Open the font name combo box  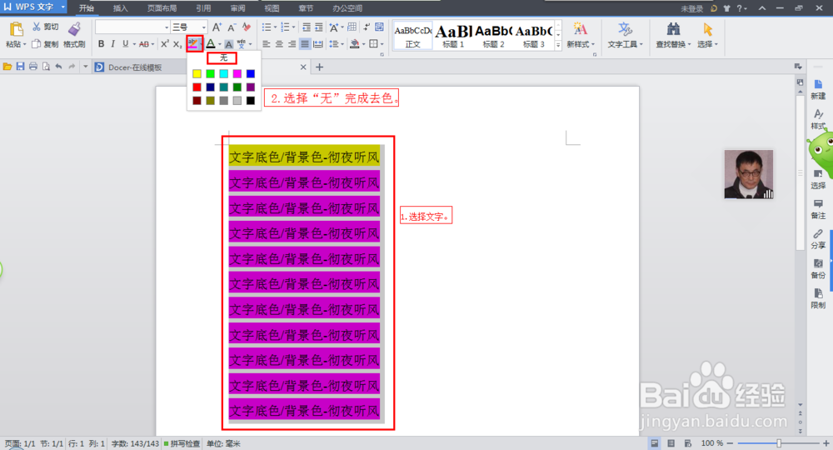click(x=132, y=27)
